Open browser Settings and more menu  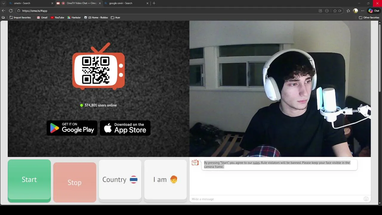coord(363,11)
